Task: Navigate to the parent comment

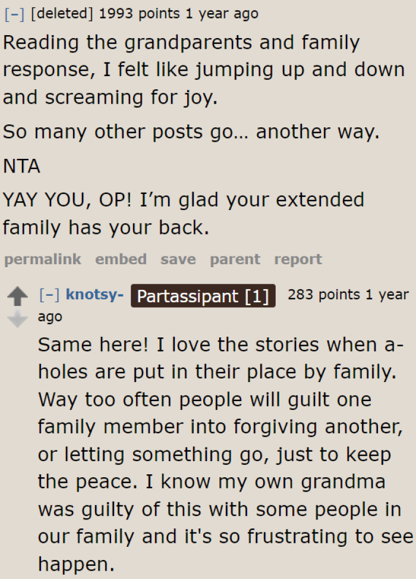Action: point(235,259)
